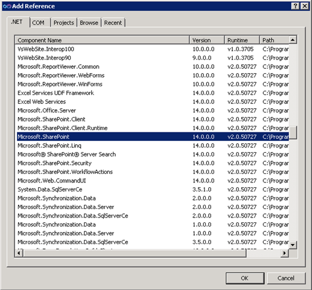Viewport: 312px width, 290px height.
Task: Select Microsoft.SharePoint.Client row
Action: (153, 119)
